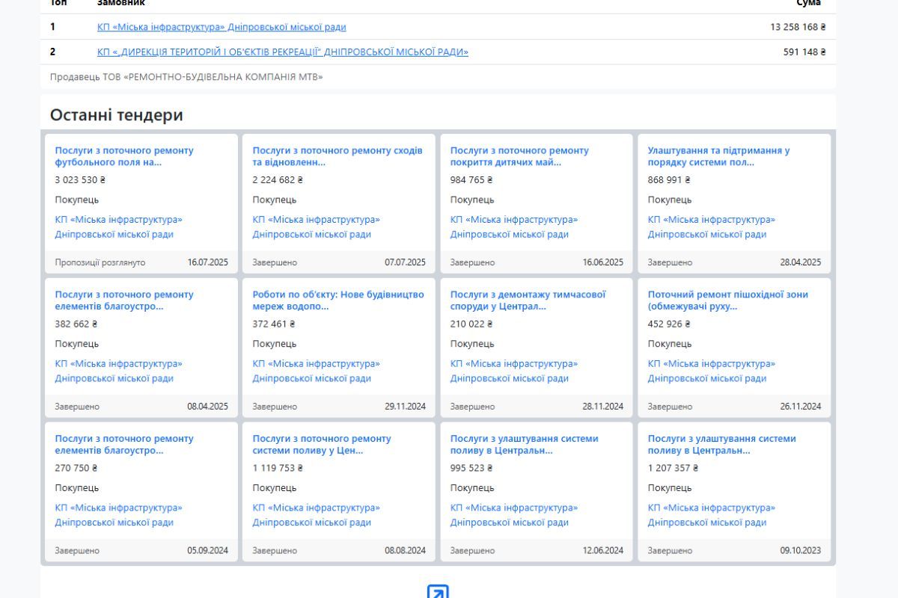This screenshot has height=598, width=898.
Task: Click buyer link in the 16.07.2025 tender card
Action: pyautogui.click(x=118, y=226)
